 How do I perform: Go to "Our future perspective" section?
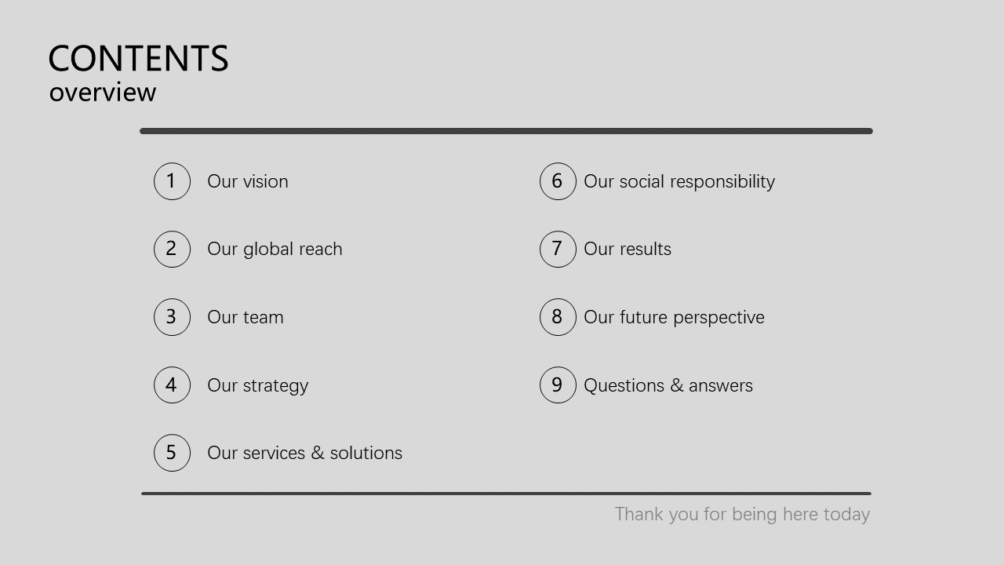(x=674, y=317)
